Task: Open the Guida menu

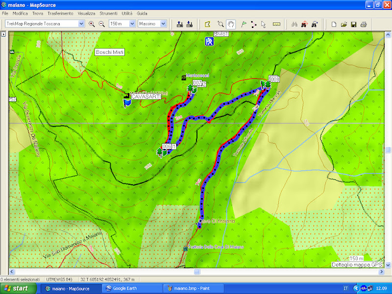Action: [142, 14]
